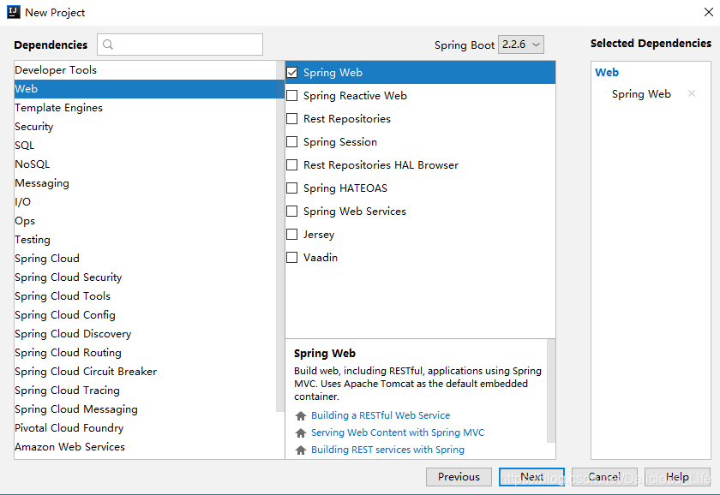Select Spring Cloud Config category
Screen dimensions: 720x495
(x=145, y=314)
